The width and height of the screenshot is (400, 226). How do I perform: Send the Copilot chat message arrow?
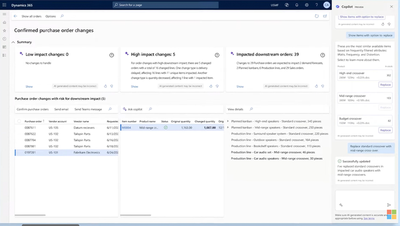tap(389, 205)
